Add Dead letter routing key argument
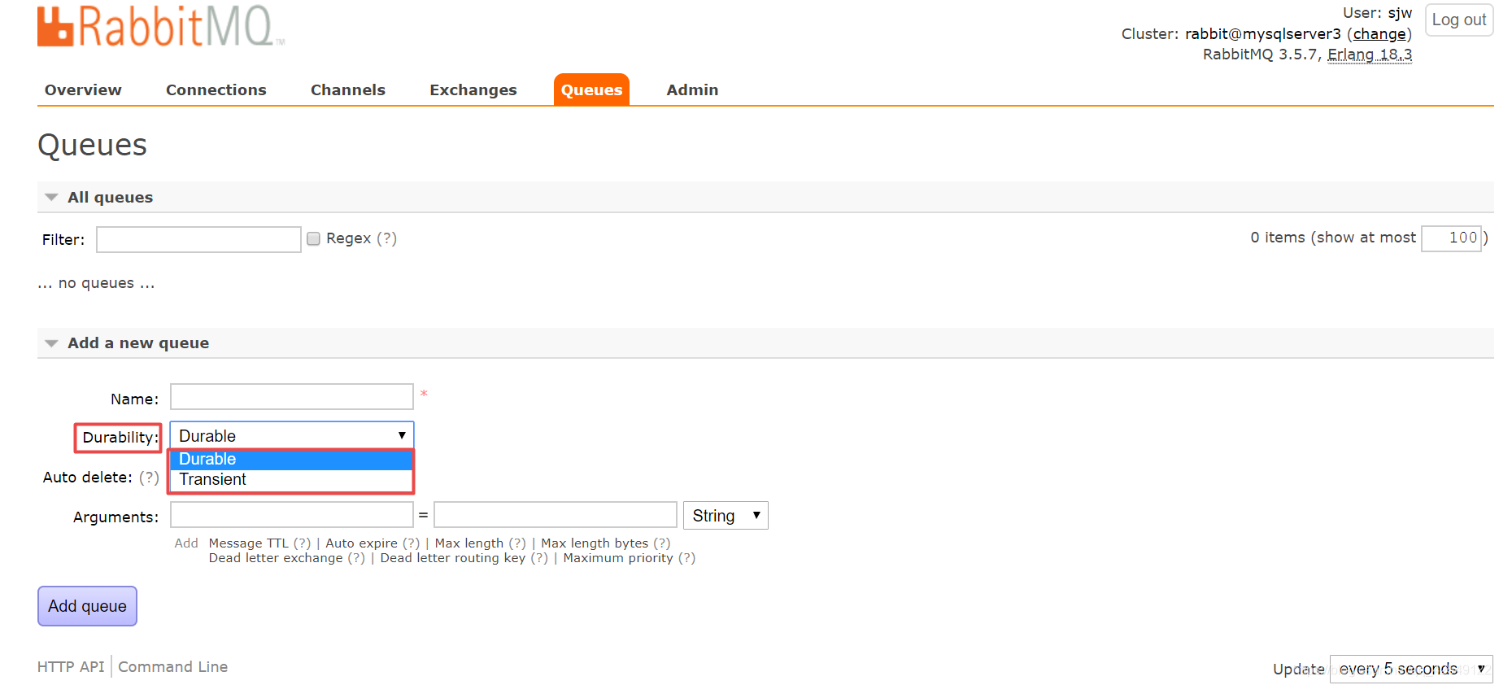The image size is (1499, 685). click(453, 558)
